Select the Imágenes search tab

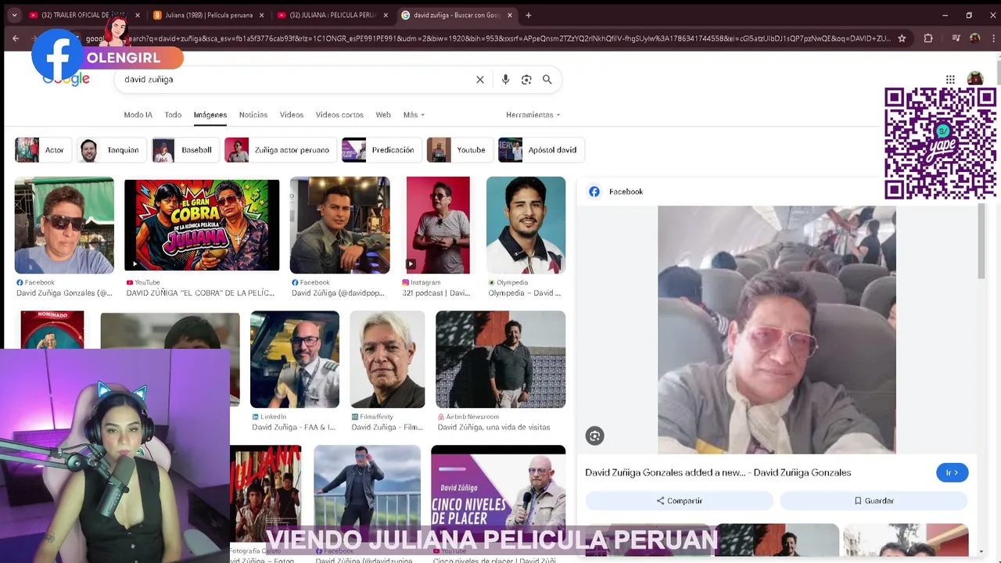coord(210,115)
